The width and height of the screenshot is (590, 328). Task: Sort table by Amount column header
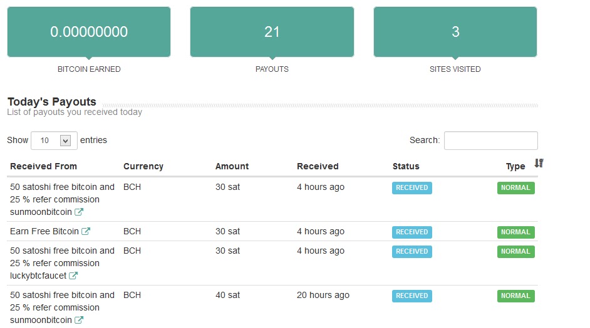[x=232, y=166]
